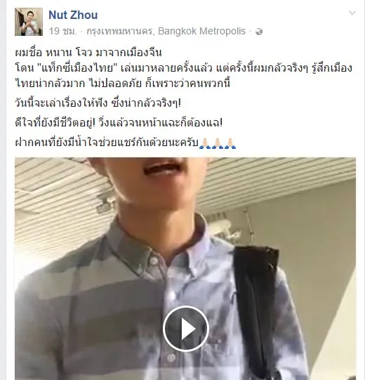Click the black backpack strap in video
Image resolution: width=365 pixels, height=380 pixels.
(257, 303)
